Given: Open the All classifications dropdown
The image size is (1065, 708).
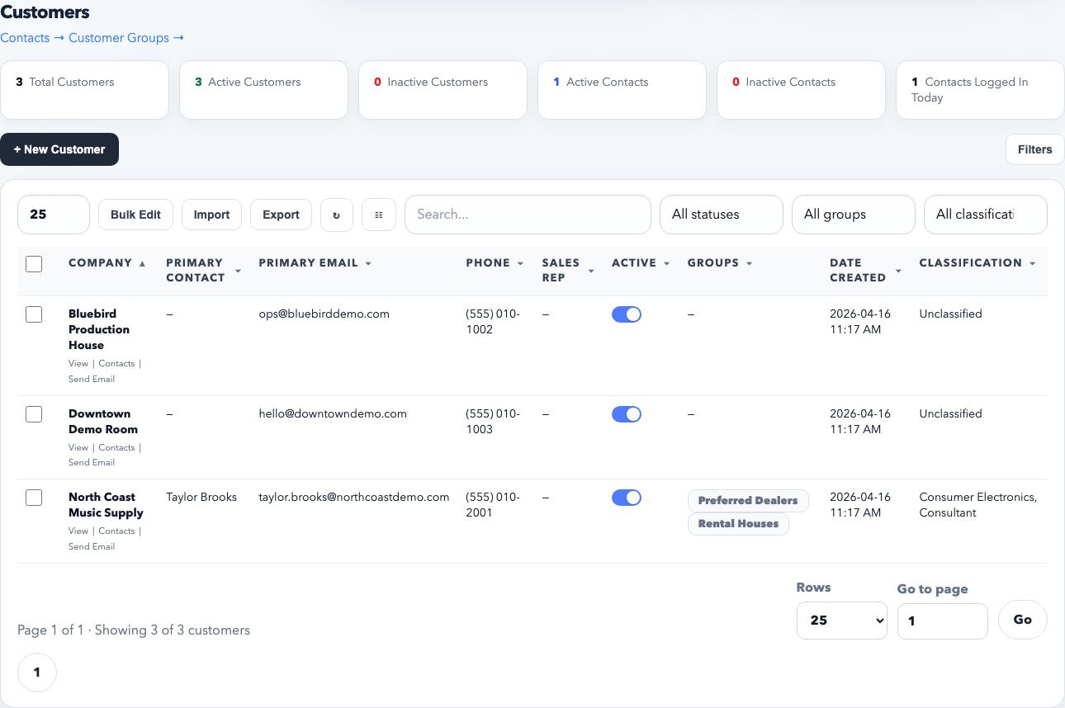Looking at the screenshot, I should click(x=986, y=215).
